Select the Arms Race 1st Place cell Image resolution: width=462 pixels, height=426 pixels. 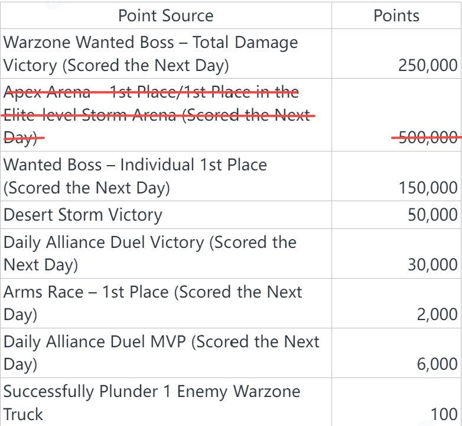[x=153, y=304]
